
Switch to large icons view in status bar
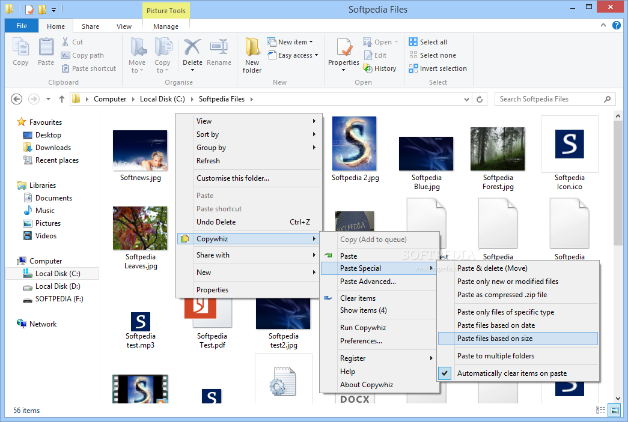[614, 409]
